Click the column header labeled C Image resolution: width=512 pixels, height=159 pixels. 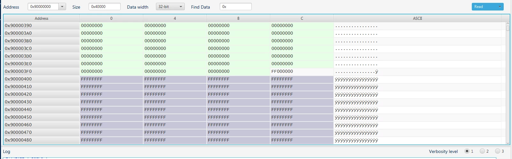302,18
